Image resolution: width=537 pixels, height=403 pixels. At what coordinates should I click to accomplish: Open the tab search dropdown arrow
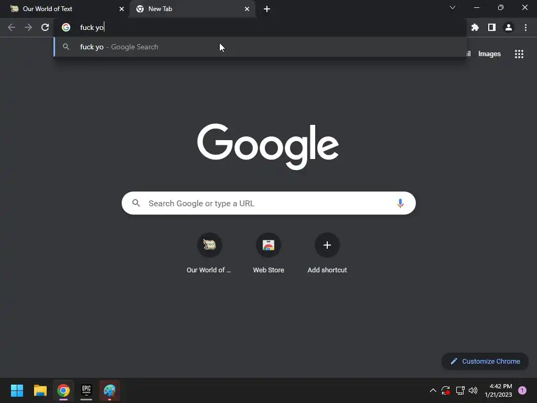pyautogui.click(x=453, y=7)
